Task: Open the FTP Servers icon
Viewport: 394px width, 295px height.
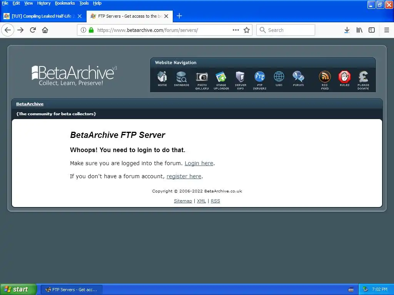Action: (260, 81)
